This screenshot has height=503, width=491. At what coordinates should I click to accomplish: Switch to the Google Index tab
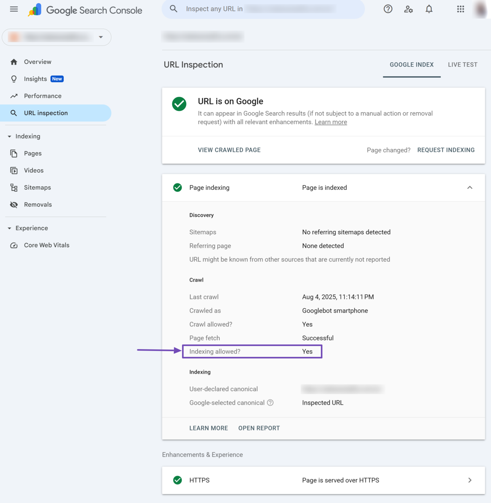[412, 65]
